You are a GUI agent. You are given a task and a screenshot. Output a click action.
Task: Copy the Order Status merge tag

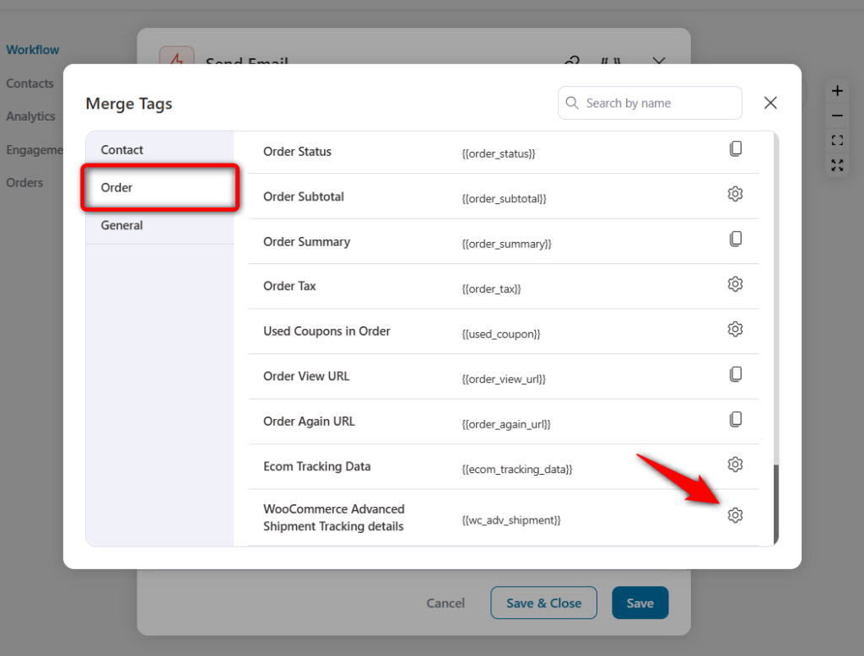point(735,148)
